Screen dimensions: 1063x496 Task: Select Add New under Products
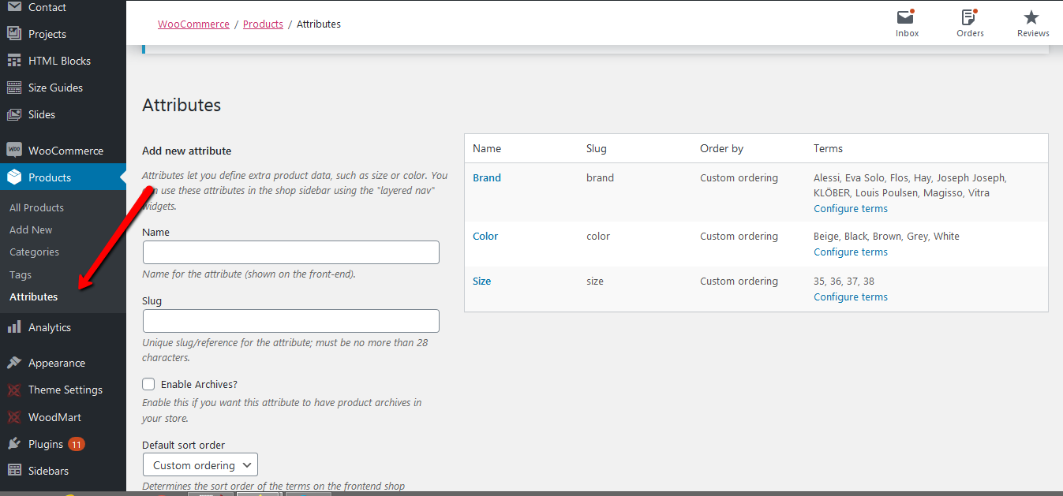(31, 229)
